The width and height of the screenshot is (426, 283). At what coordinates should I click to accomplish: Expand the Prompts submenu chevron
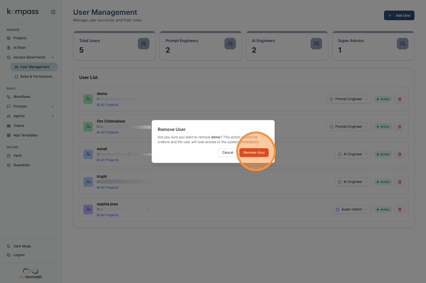[53, 106]
